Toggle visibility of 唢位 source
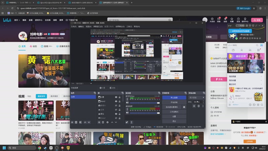Viewport: 268px width, 151px height. [x=116, y=114]
